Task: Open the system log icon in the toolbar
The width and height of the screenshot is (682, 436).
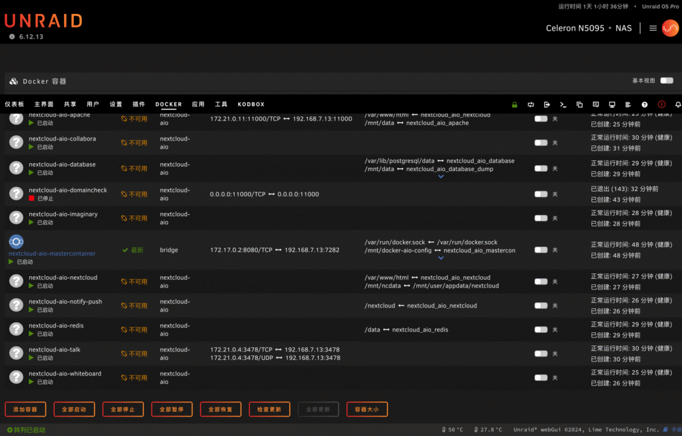Action: click(x=628, y=105)
